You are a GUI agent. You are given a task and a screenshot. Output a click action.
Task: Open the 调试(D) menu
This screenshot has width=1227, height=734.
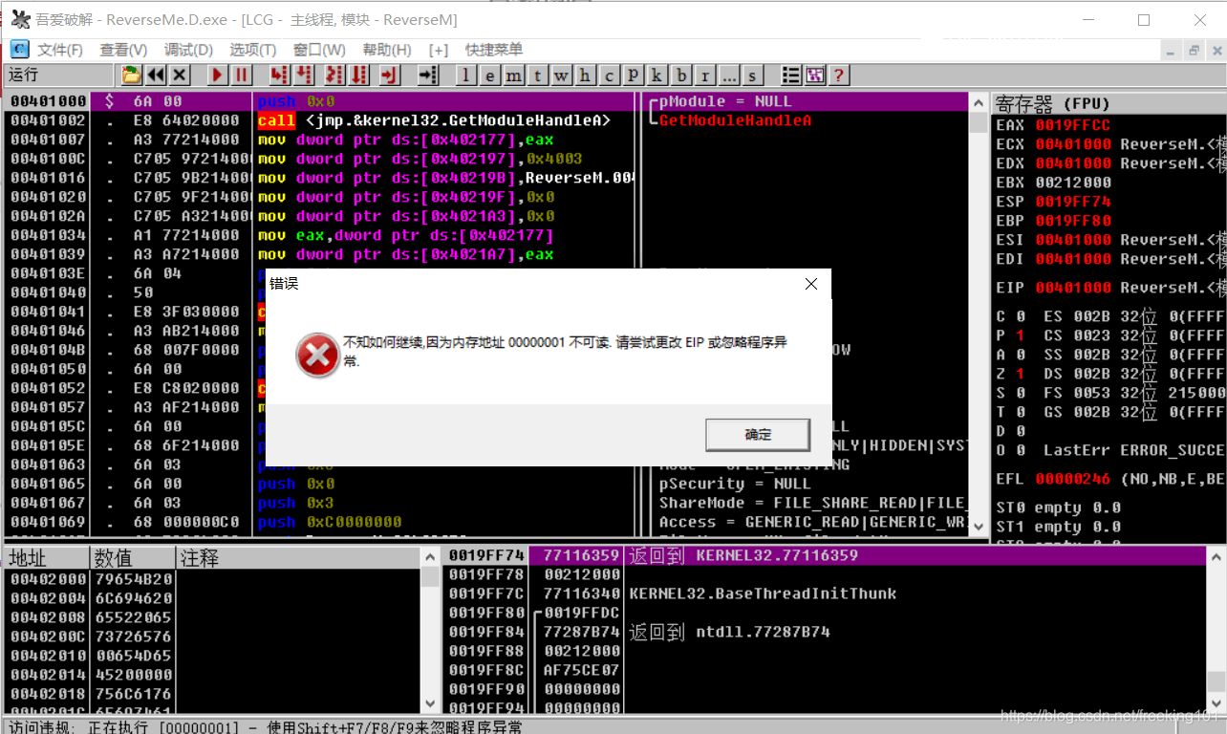(188, 50)
